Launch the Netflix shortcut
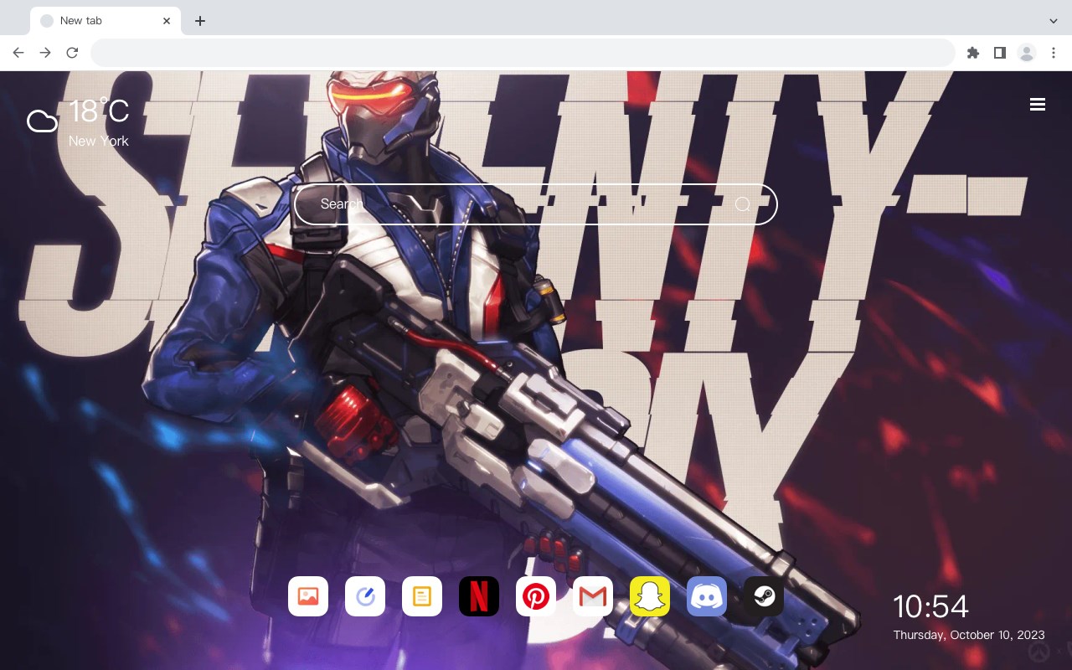This screenshot has width=1072, height=670. pos(479,596)
